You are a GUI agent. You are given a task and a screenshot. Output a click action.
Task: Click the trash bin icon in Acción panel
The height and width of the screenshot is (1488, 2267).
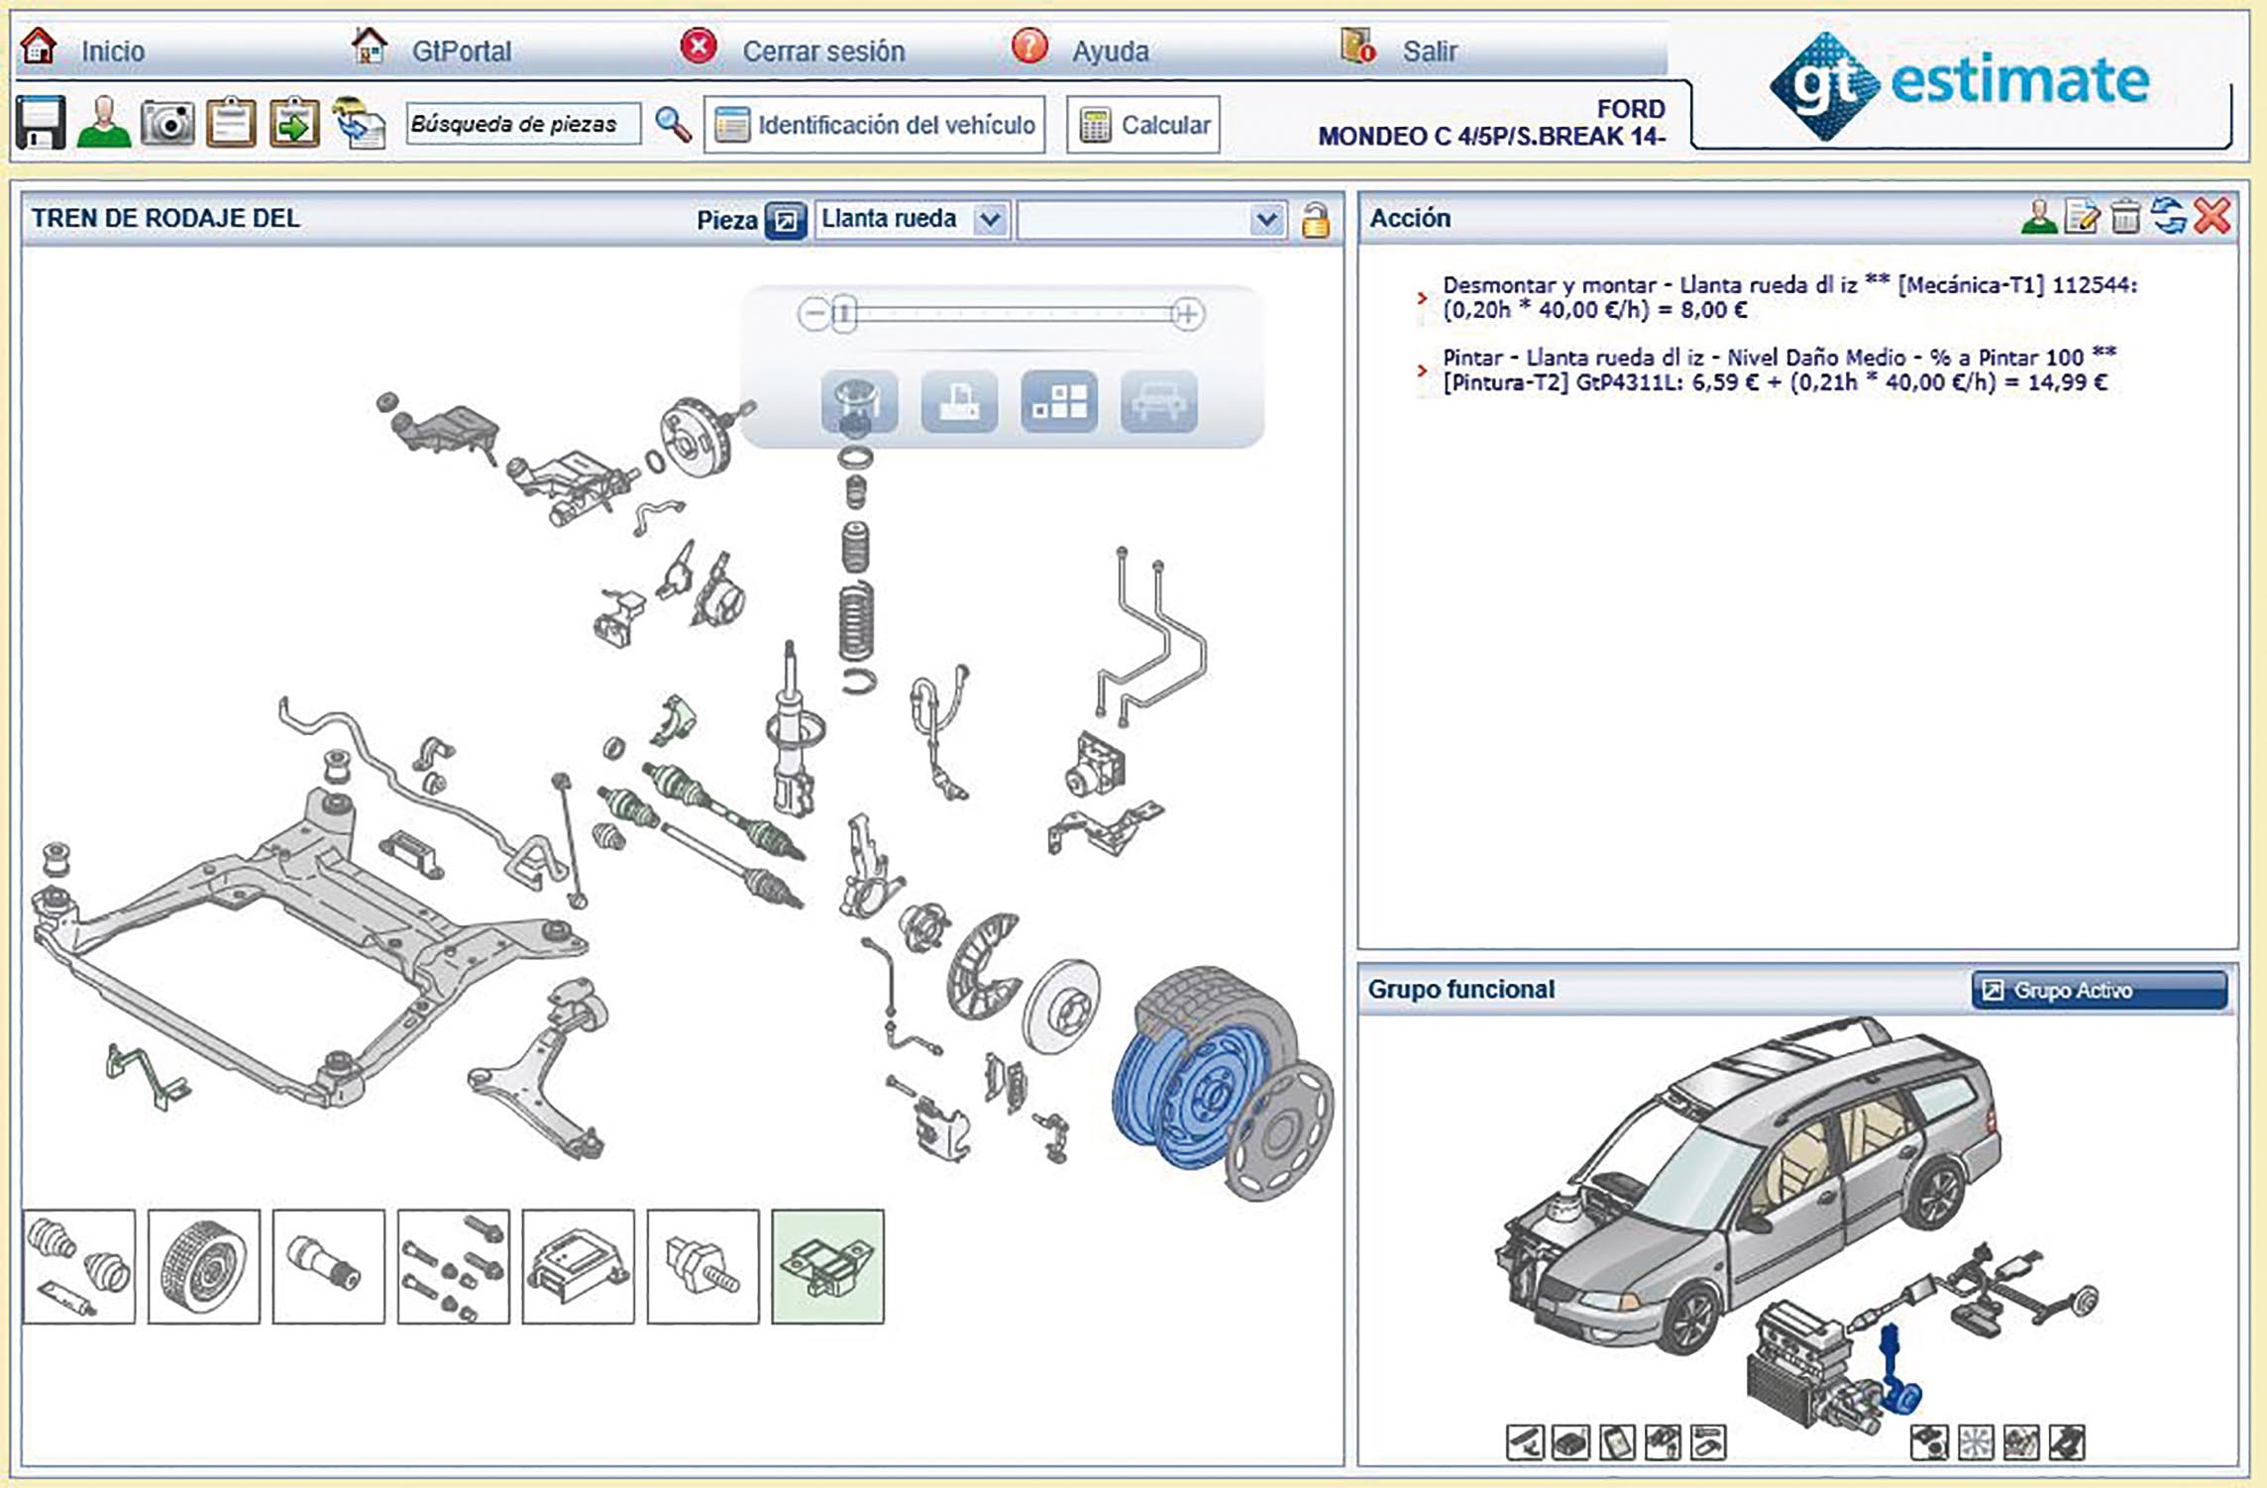(2125, 216)
